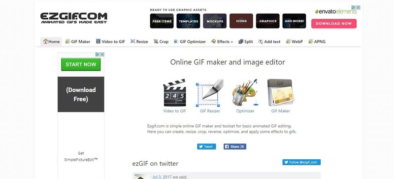Open the GIF Maker menu item
This screenshot has width=394, height=179.
coord(78,41)
